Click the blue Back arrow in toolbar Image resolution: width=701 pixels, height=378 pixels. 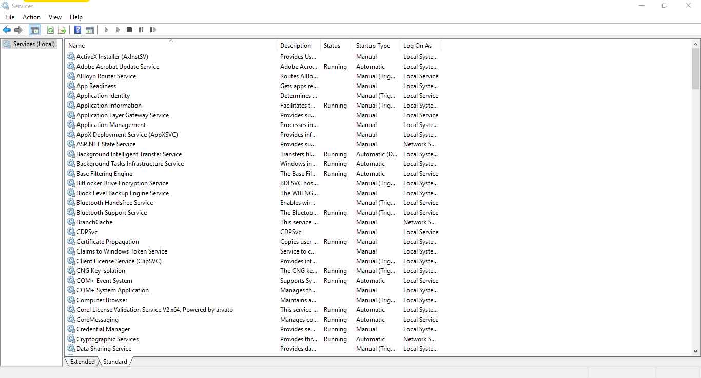[x=7, y=30]
